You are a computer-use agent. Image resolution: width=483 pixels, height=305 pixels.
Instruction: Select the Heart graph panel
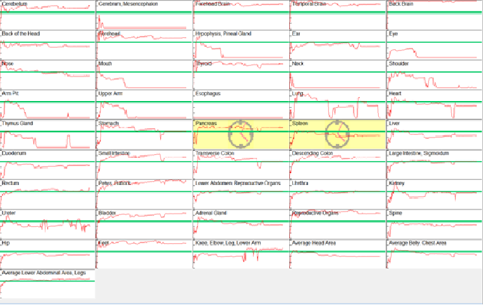(434, 104)
